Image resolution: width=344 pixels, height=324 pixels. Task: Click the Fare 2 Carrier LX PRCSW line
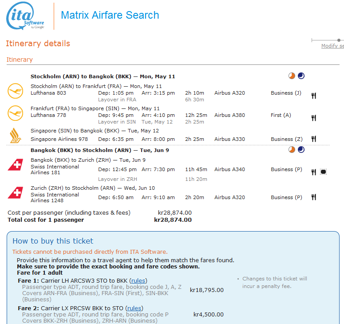pyautogui.click(x=80, y=308)
